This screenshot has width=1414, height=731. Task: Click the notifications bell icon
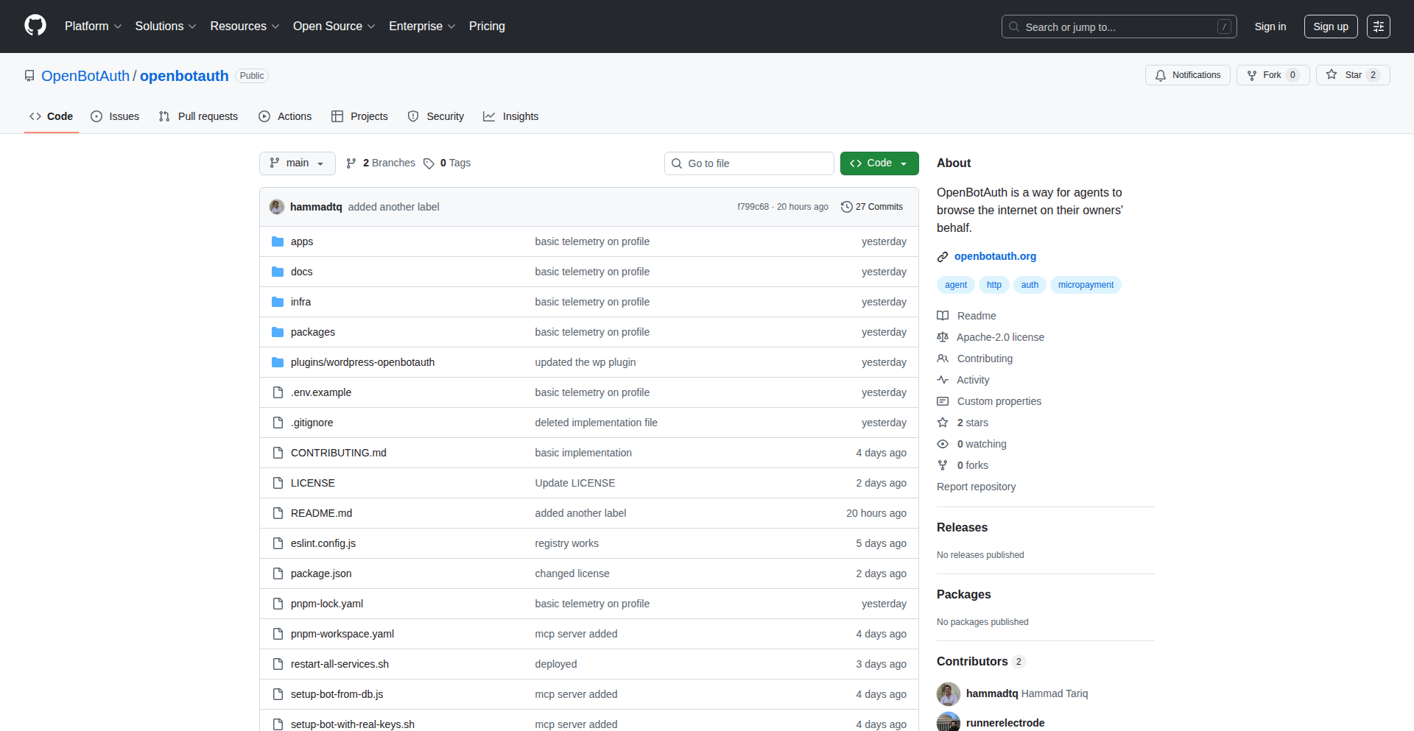[1160, 74]
